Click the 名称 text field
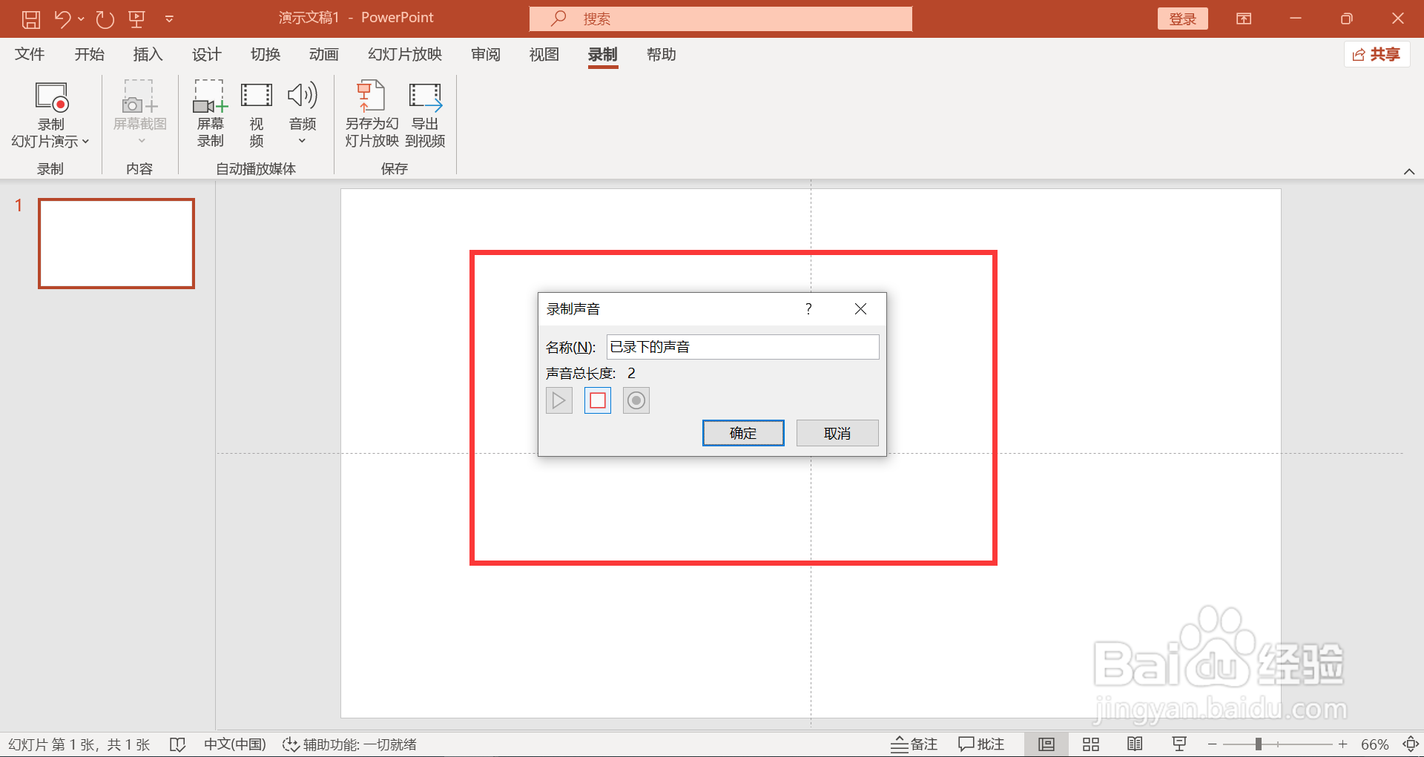The height and width of the screenshot is (757, 1424). pyautogui.click(x=743, y=347)
